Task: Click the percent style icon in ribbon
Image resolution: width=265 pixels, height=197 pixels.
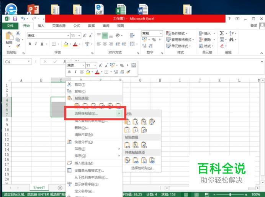Action: pyautogui.click(x=154, y=40)
